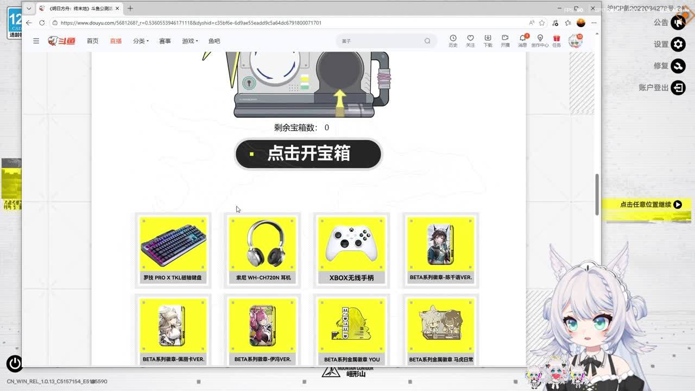Expand the 分类 category dropdown
The width and height of the screenshot is (695, 391).
click(141, 41)
